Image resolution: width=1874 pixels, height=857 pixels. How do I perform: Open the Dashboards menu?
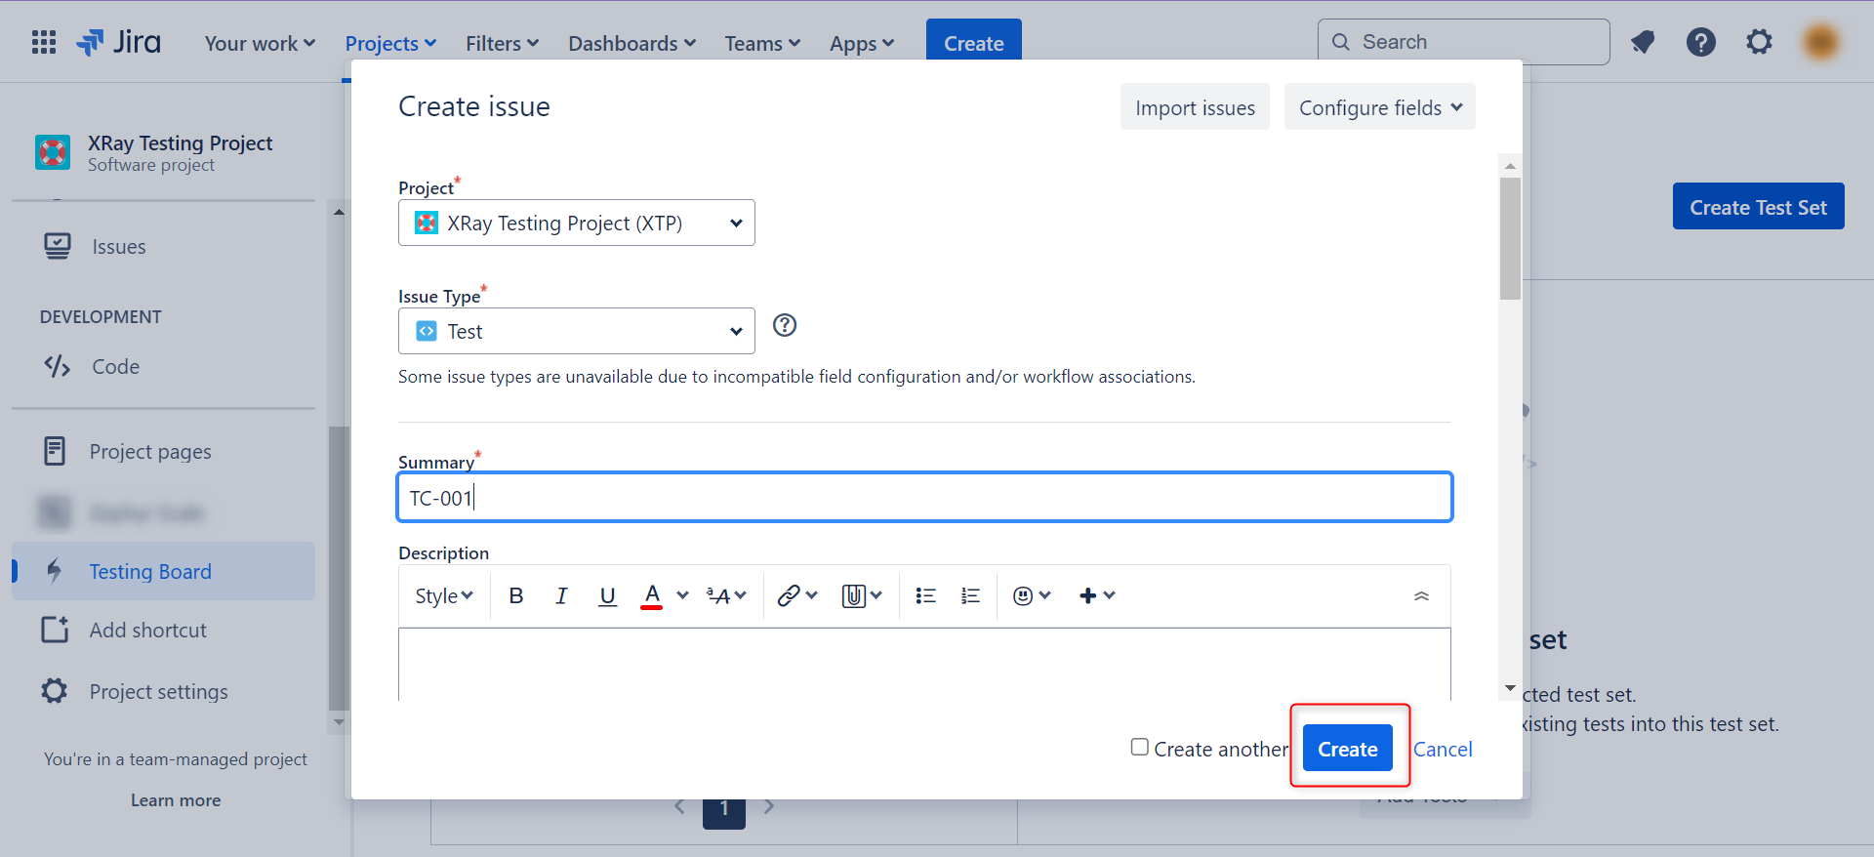(631, 43)
